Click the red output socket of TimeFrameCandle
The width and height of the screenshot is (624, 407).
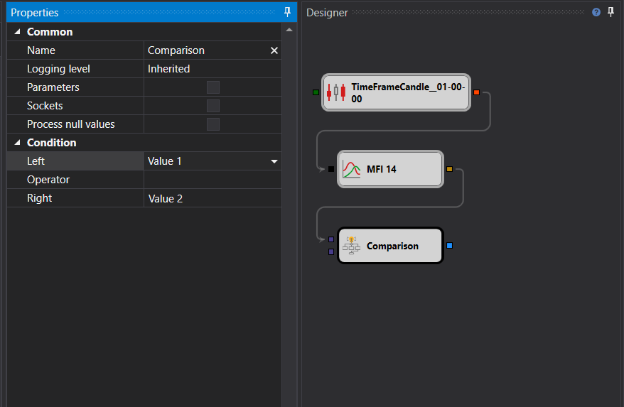point(476,92)
